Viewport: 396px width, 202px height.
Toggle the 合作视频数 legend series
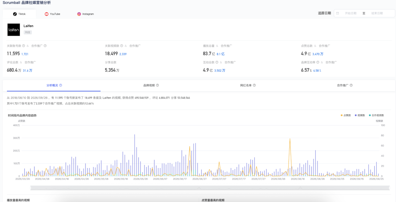[x=376, y=115]
